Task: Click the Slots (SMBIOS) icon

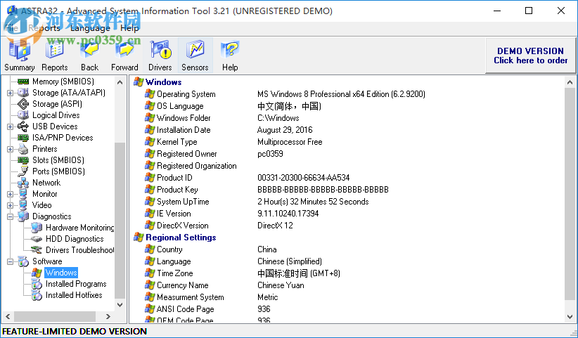Action: point(23,160)
